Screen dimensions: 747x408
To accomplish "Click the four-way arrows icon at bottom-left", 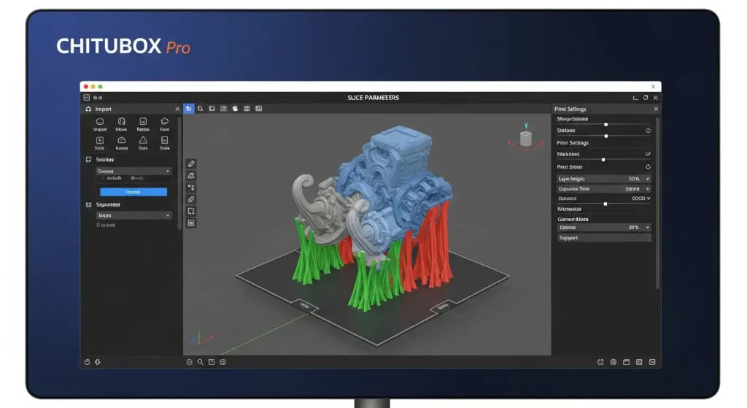I will click(98, 362).
